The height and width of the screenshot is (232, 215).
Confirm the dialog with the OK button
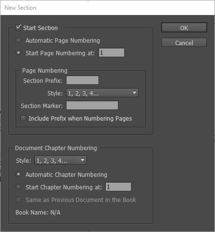click(x=184, y=28)
